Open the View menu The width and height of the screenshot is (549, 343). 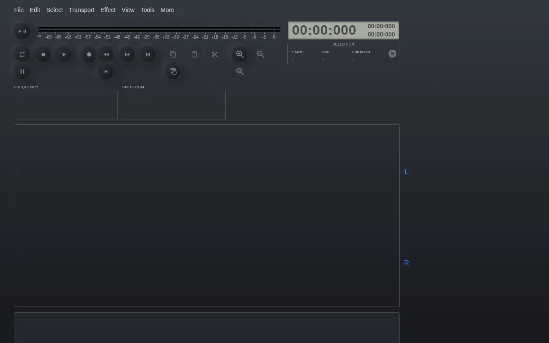128,10
